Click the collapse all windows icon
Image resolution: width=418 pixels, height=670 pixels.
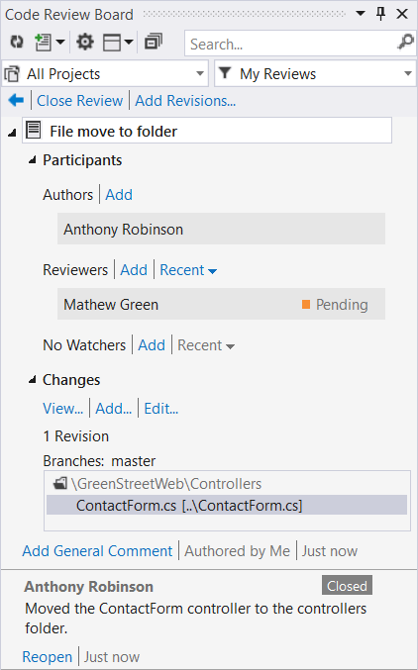coord(154,42)
